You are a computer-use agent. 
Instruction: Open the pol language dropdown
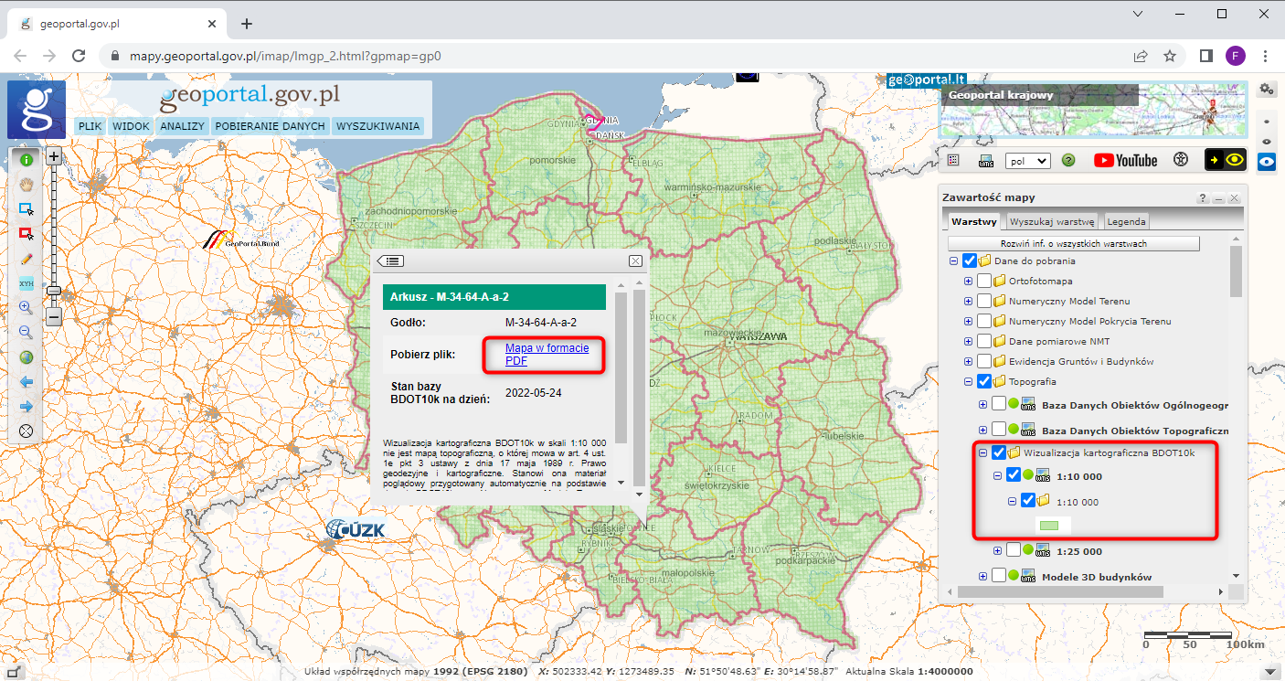point(1027,160)
